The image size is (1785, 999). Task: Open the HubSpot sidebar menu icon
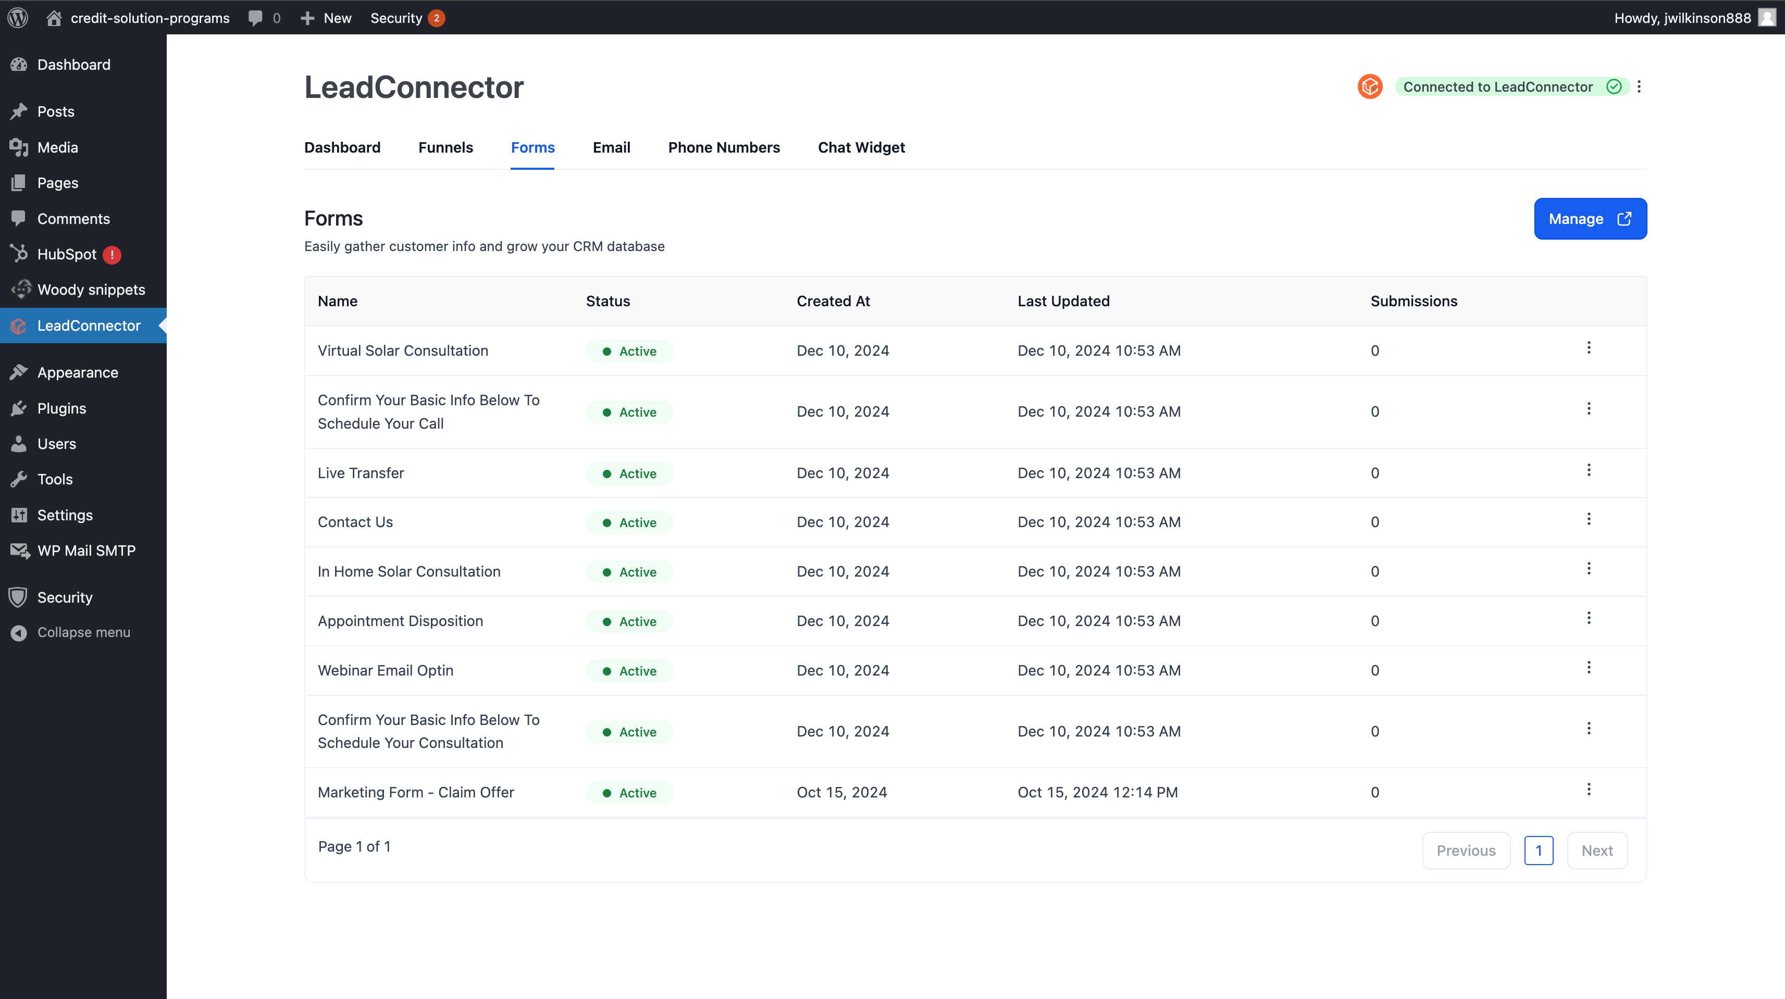coord(19,254)
